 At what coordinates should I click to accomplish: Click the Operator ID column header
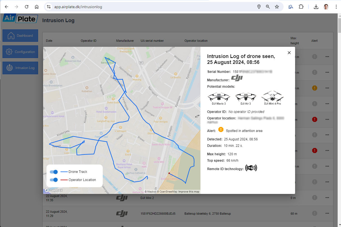pos(88,41)
